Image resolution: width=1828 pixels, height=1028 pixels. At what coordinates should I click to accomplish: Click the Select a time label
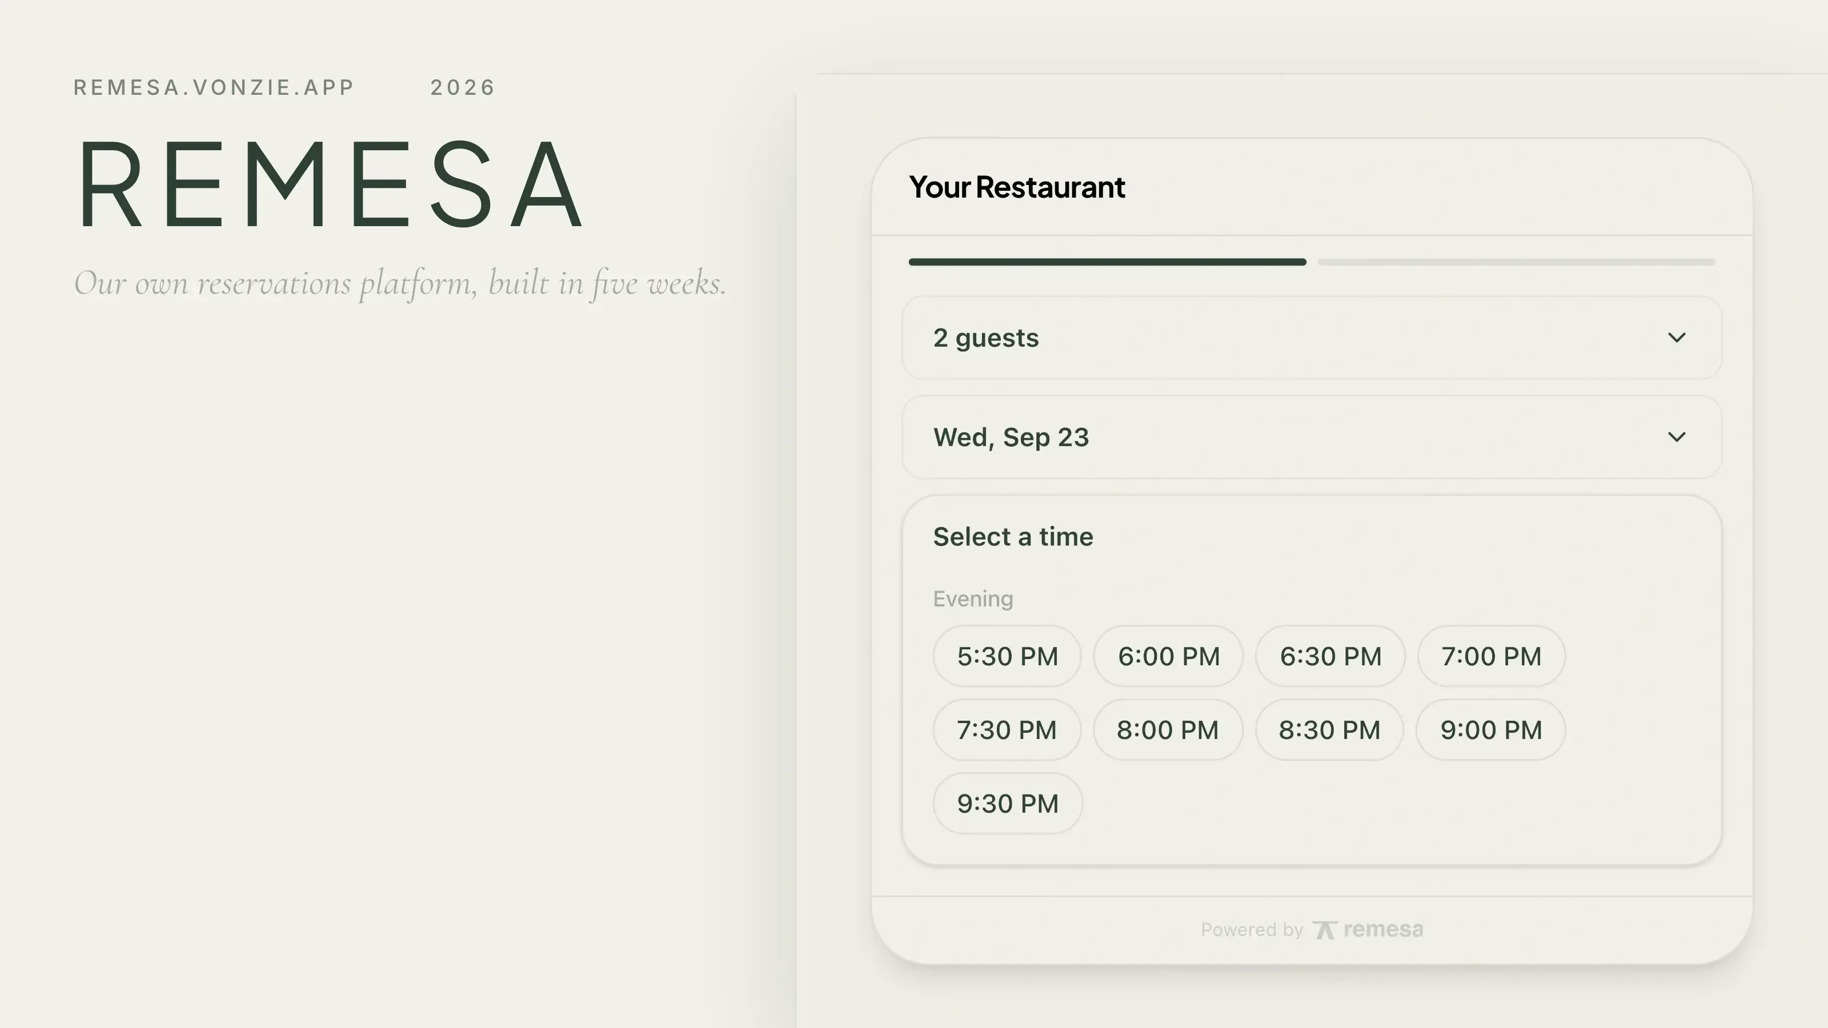tap(1013, 537)
